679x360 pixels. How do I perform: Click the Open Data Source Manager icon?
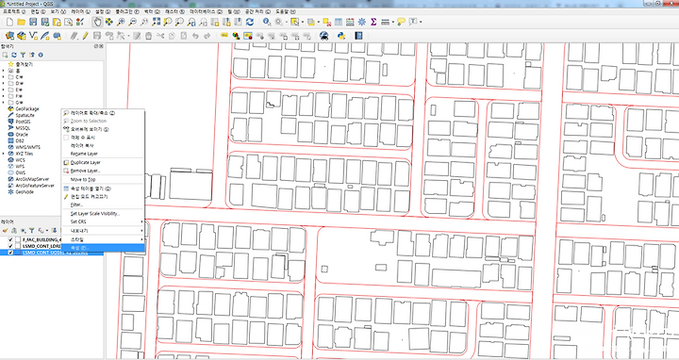coord(9,36)
